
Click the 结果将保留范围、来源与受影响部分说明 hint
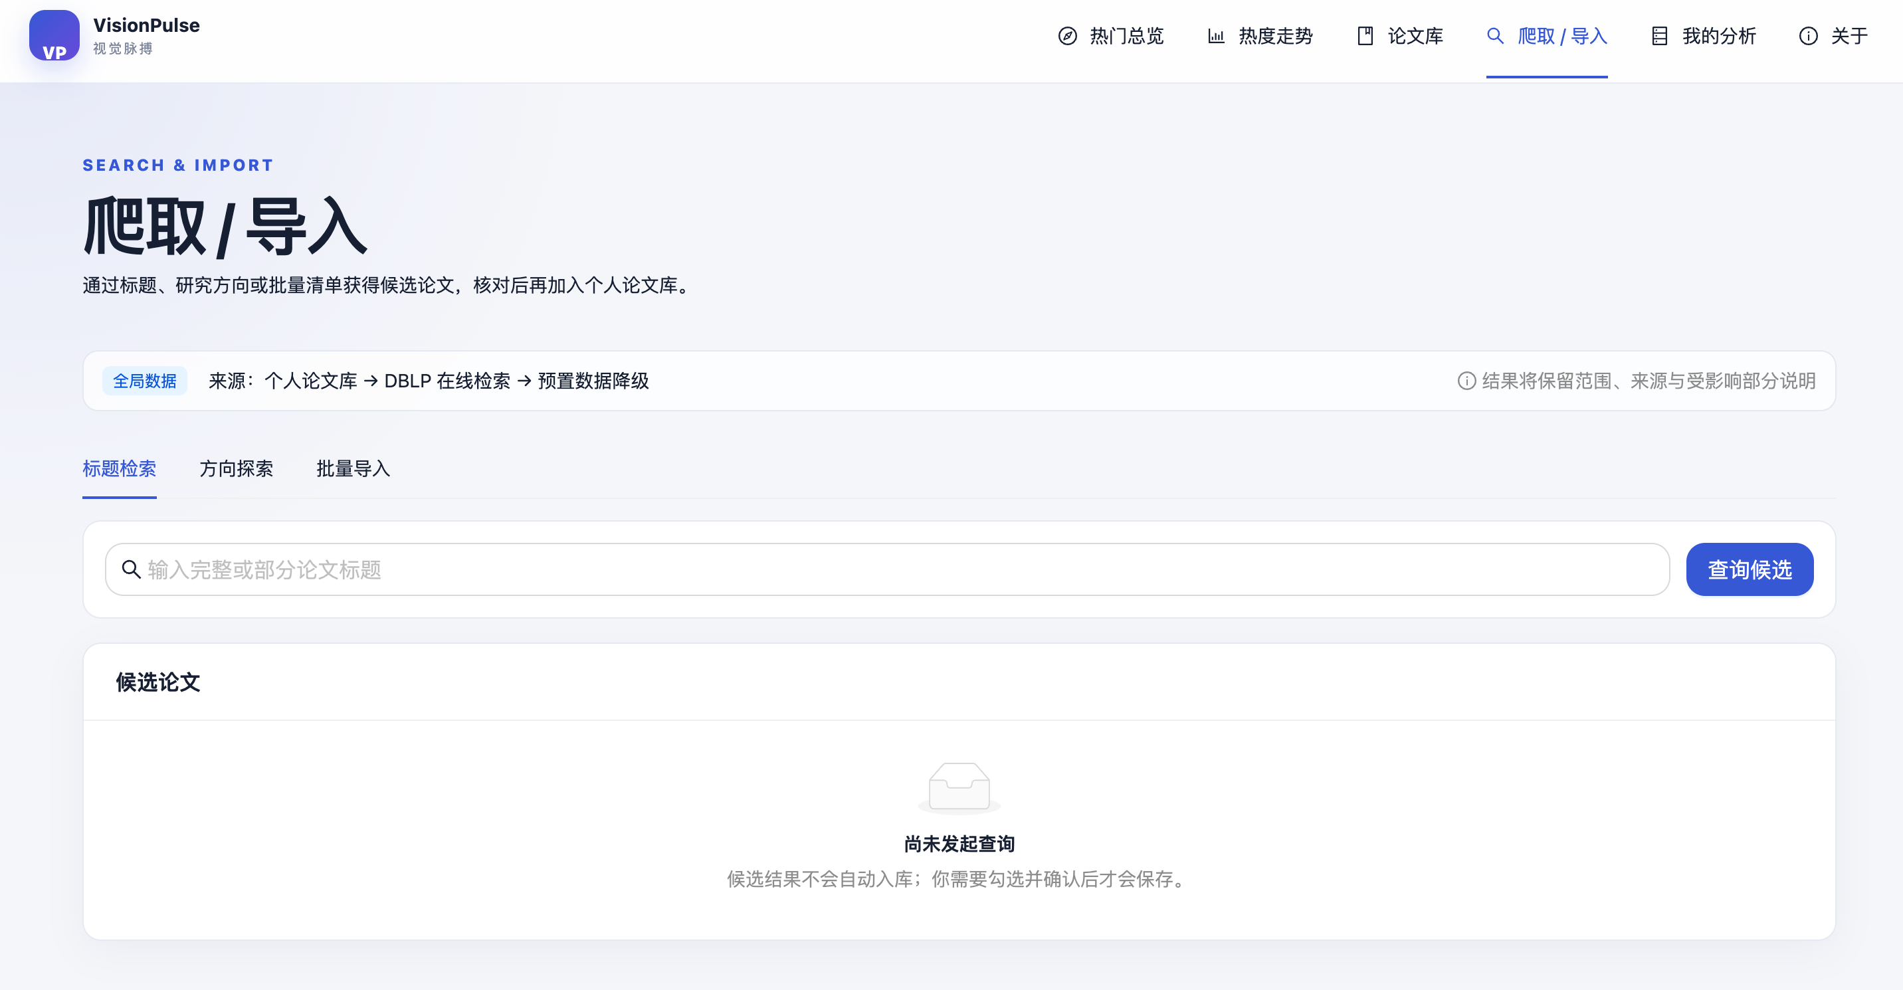[1637, 381]
